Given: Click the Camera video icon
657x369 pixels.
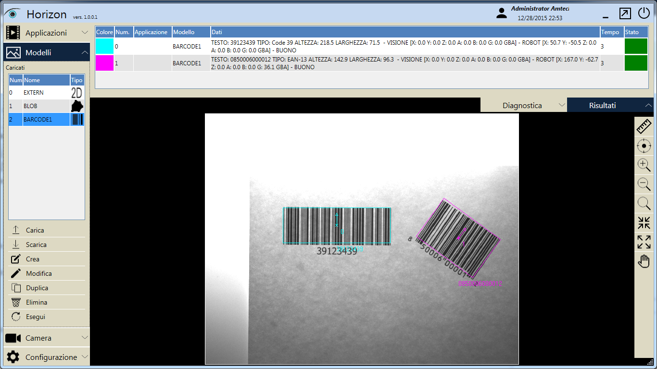Looking at the screenshot, I should click(x=13, y=338).
